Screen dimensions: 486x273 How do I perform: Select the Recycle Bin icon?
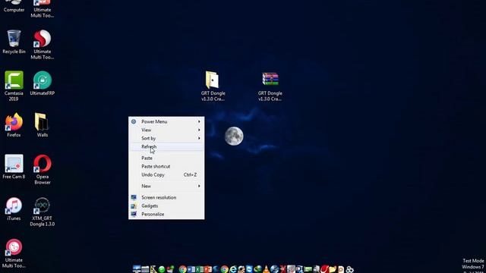click(x=14, y=42)
